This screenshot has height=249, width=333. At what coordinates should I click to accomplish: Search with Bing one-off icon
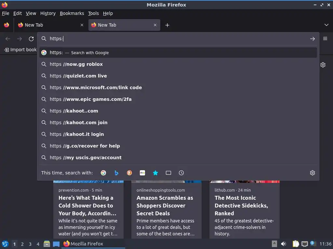[x=116, y=173]
